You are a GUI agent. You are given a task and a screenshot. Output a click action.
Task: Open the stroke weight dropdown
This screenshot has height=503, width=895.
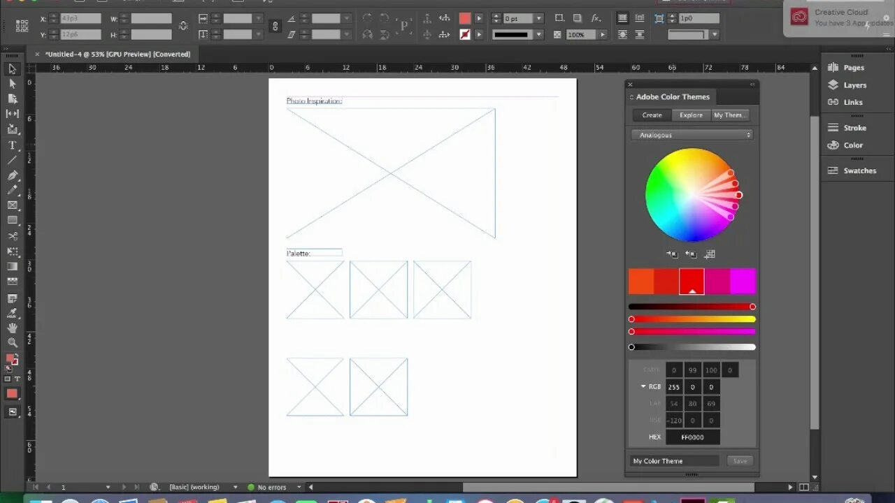coord(538,19)
